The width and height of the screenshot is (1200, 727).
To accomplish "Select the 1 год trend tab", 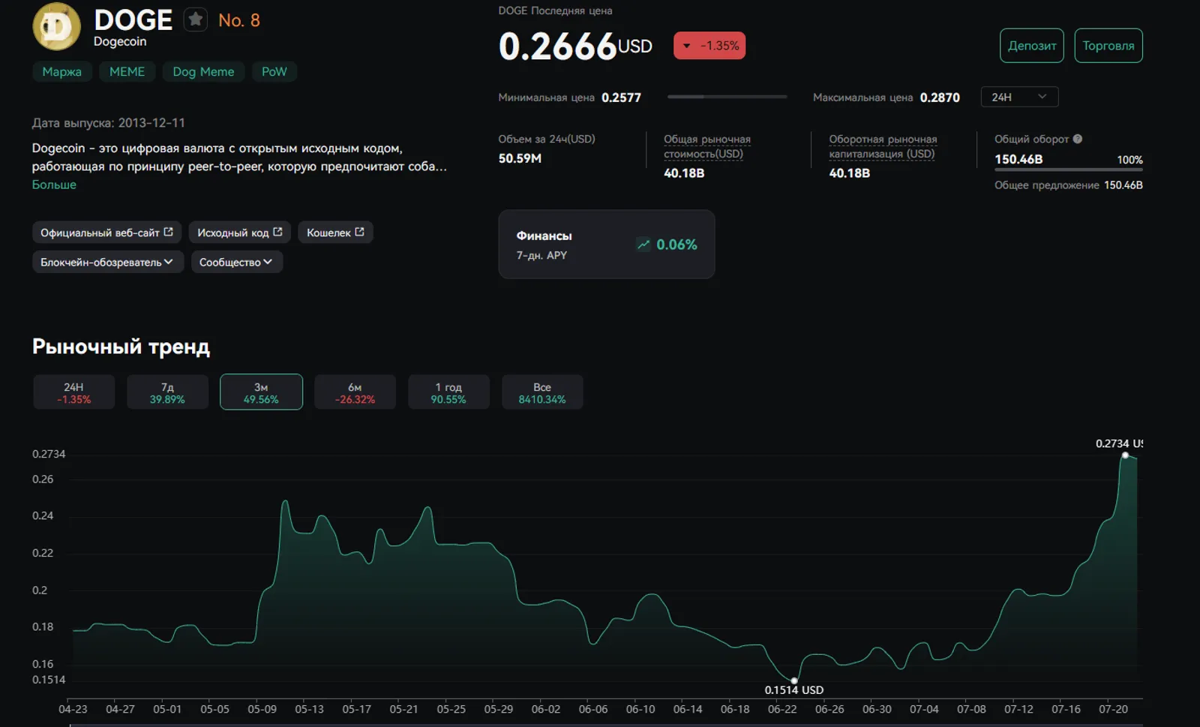I will 448,392.
